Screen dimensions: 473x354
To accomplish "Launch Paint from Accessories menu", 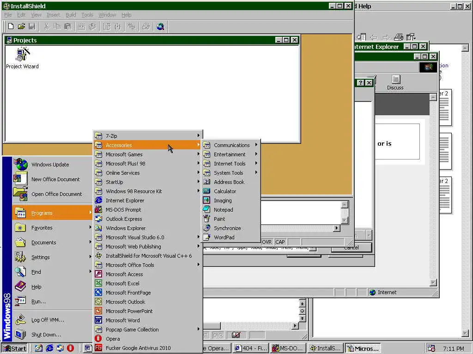I will point(231,219).
